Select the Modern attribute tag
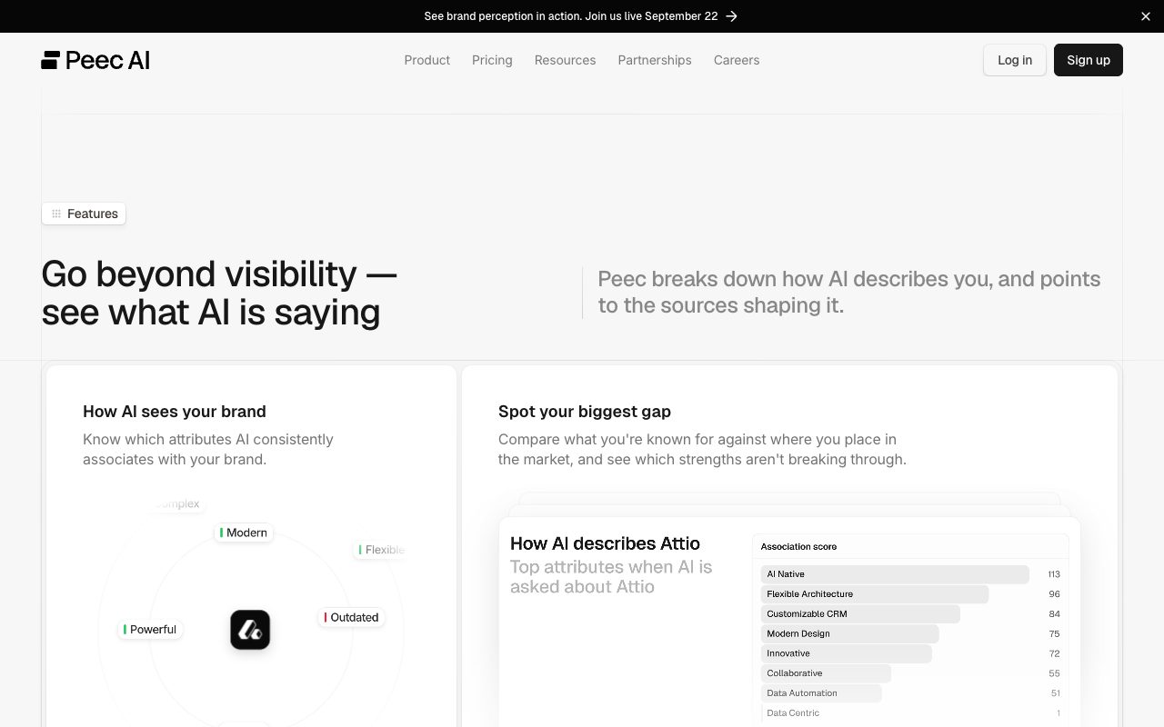 244,533
